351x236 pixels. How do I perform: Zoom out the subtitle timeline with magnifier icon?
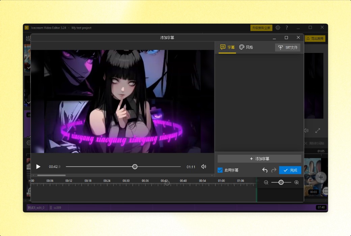tap(266, 182)
